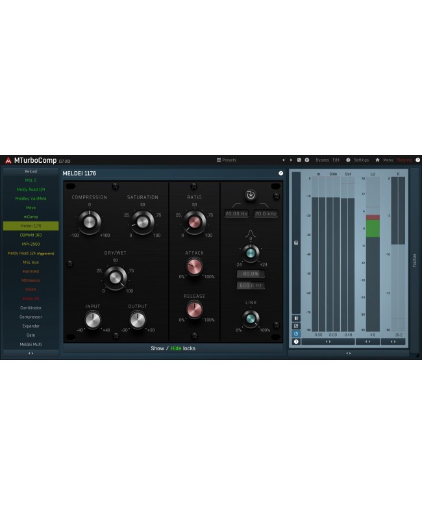The image size is (422, 515).
Task: Click the MTurboComp logo icon
Action: coord(8,160)
